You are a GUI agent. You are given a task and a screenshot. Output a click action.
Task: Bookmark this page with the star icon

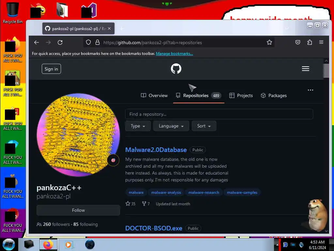[x=269, y=42]
